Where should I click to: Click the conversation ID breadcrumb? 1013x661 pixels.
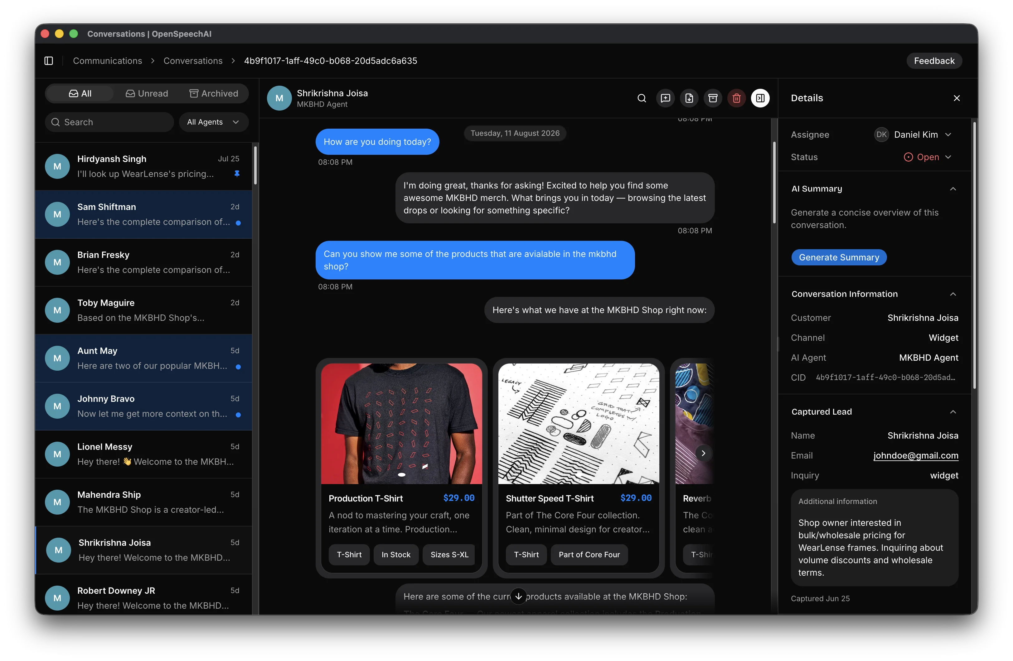click(330, 61)
